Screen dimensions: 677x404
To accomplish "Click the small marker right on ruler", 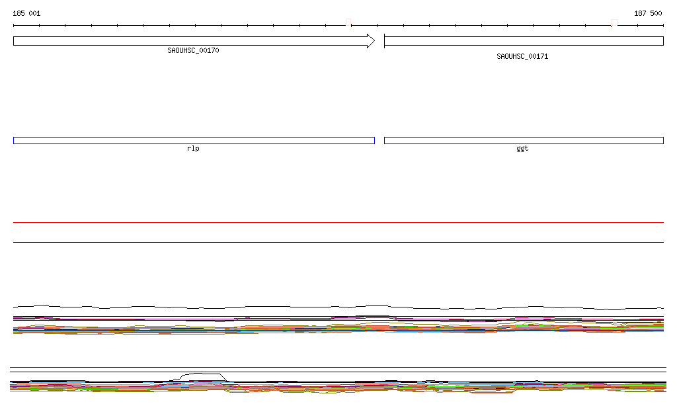I will (614, 23).
